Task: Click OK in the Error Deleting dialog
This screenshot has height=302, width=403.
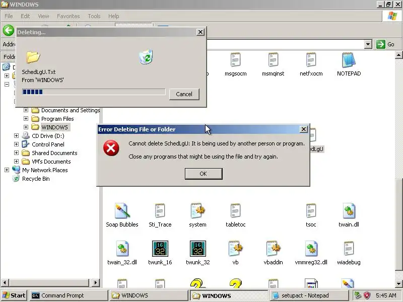Action: [204, 174]
